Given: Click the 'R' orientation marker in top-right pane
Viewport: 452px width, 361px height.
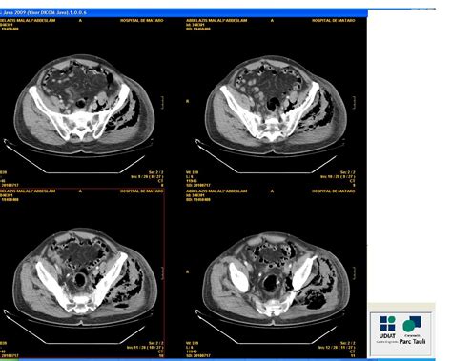Looking at the screenshot, I should [187, 101].
